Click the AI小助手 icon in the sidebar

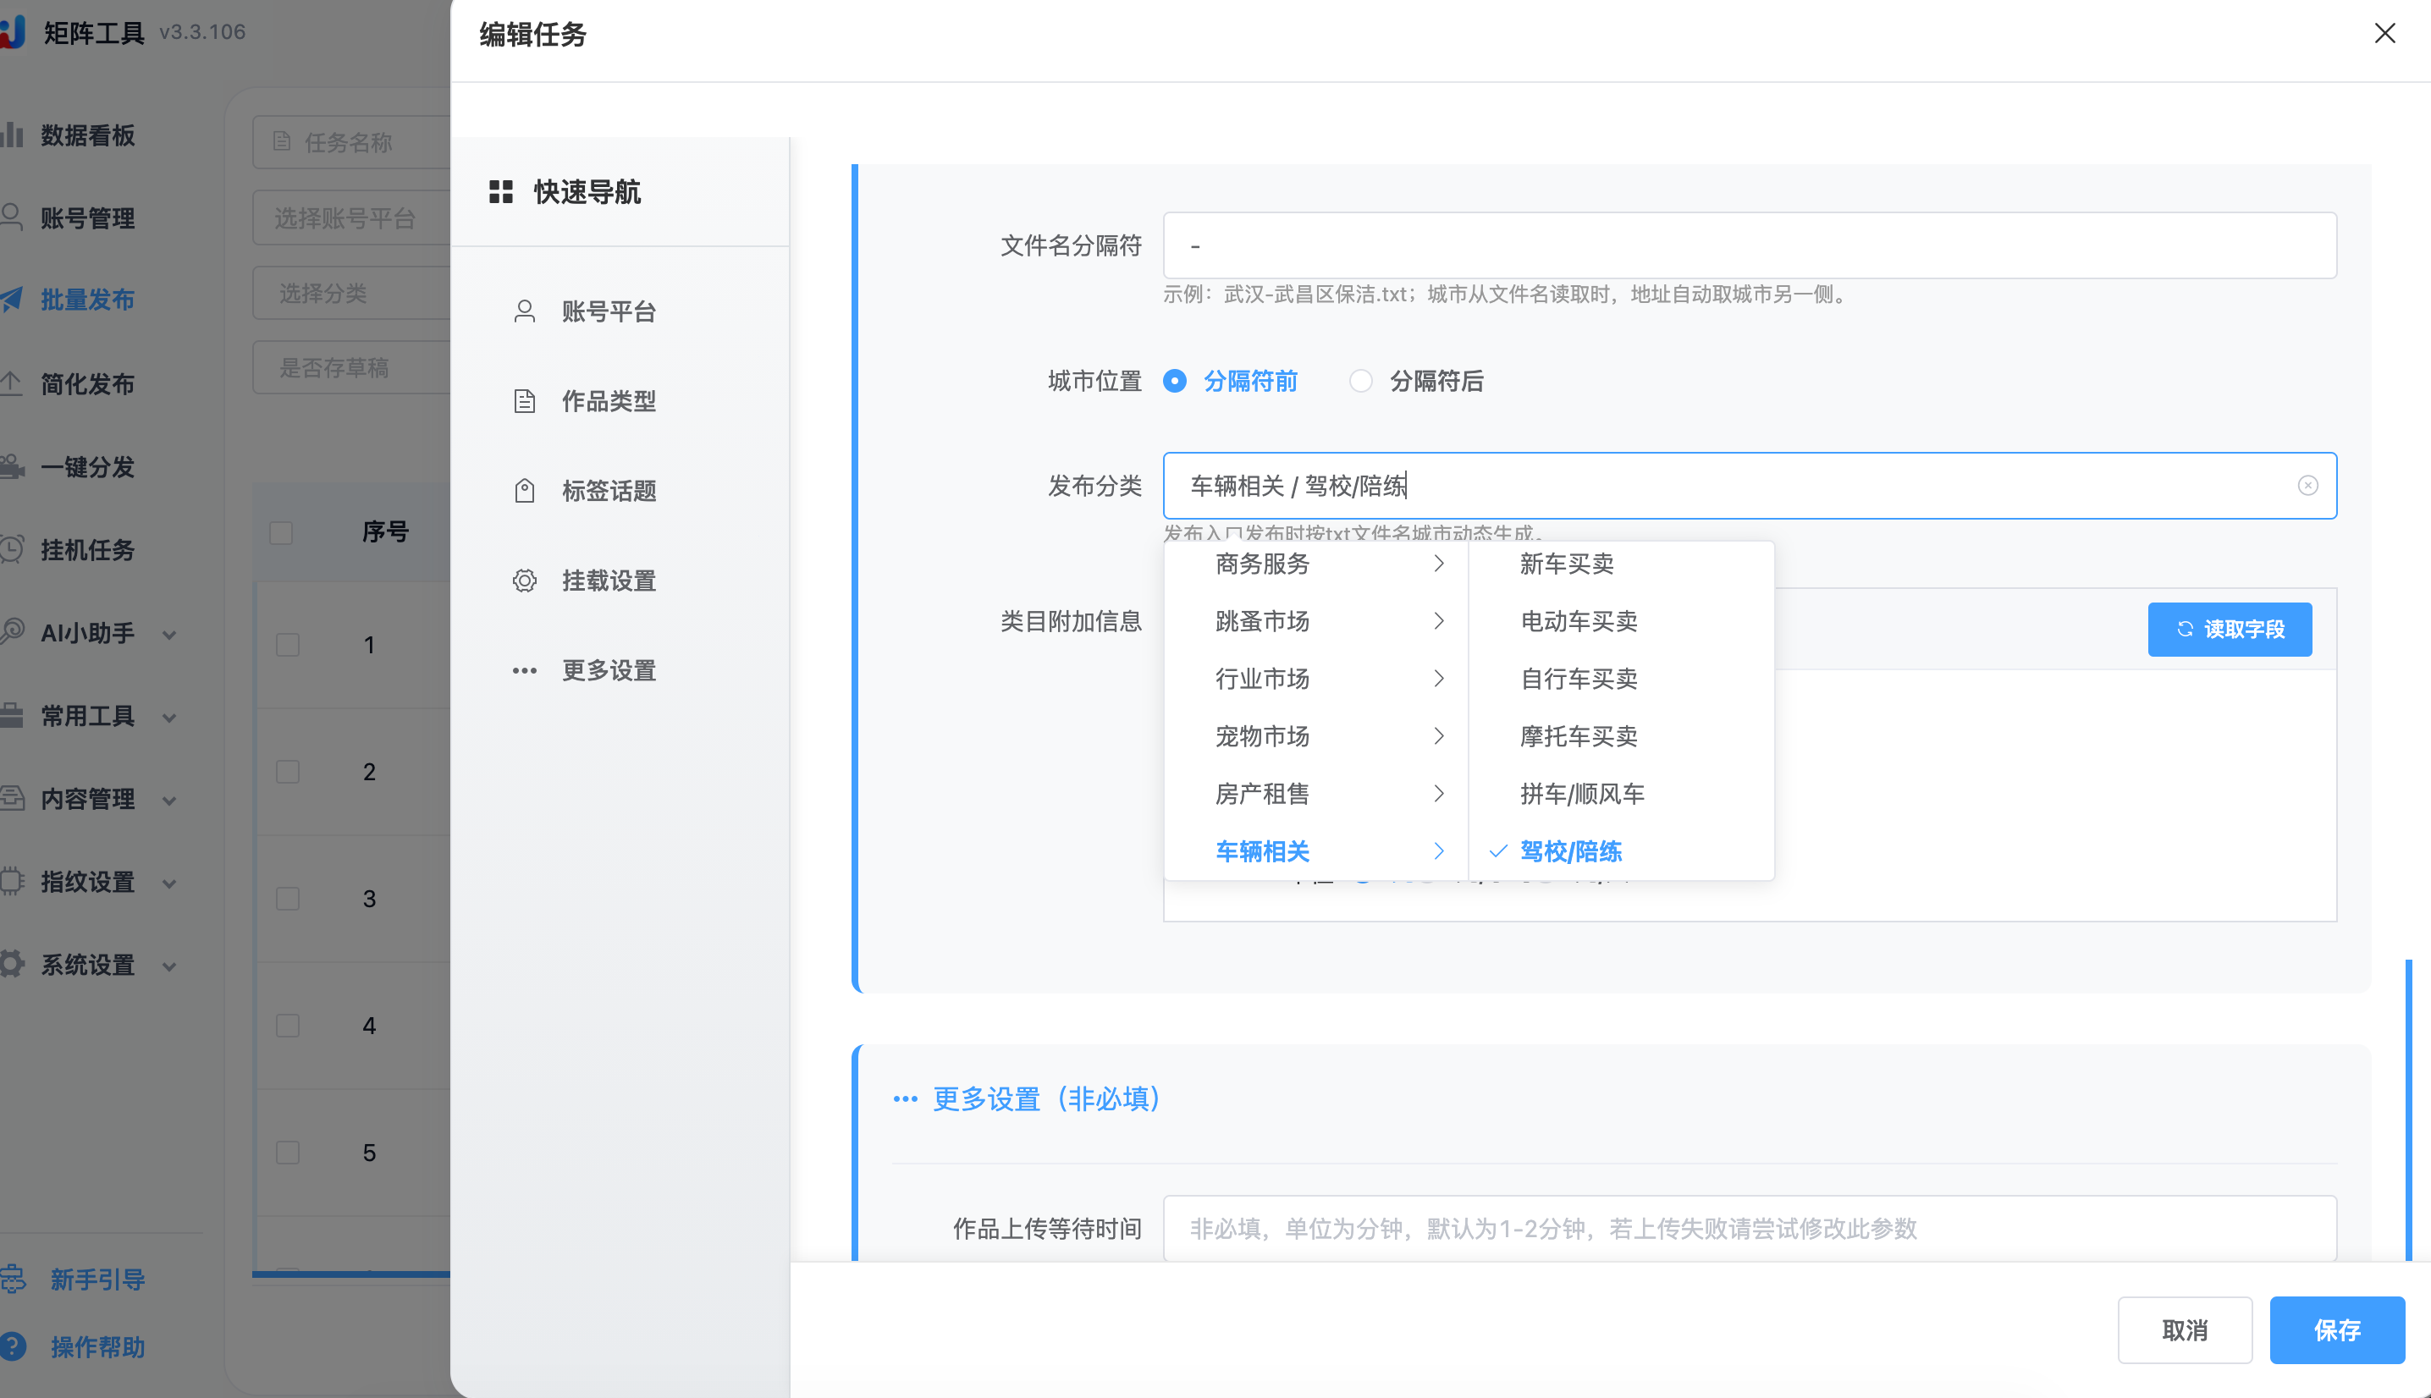12,632
